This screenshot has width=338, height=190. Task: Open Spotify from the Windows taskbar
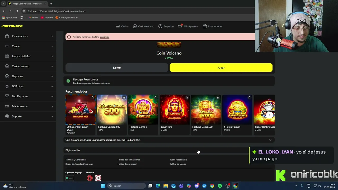220,186
